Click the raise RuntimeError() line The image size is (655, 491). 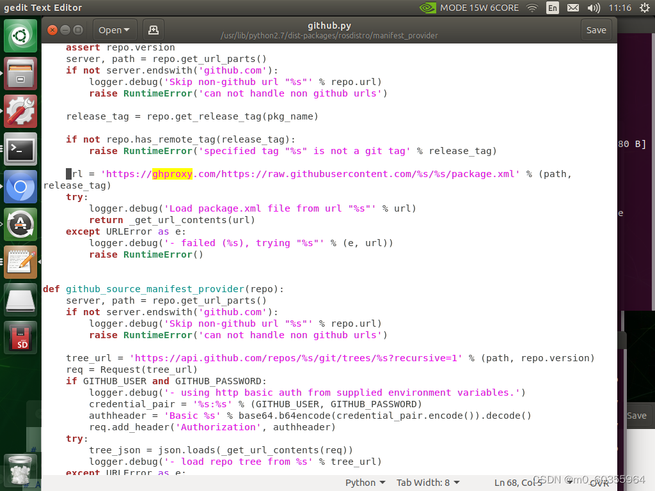pos(146,254)
